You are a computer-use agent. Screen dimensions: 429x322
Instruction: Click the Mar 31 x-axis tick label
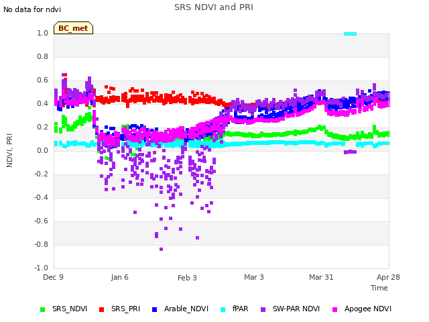(321, 277)
